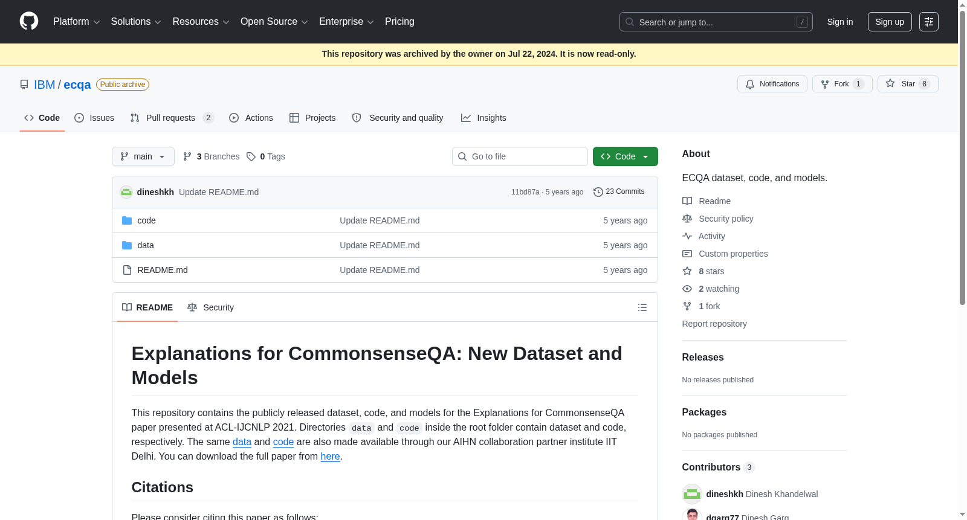Click dineshkh's avatar in the commit row
The image size is (967, 520).
(126, 192)
